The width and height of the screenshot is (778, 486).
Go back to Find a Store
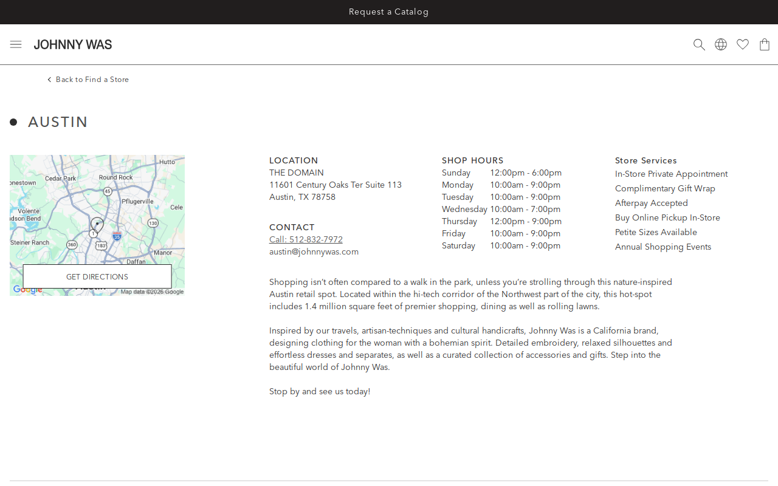tap(92, 80)
